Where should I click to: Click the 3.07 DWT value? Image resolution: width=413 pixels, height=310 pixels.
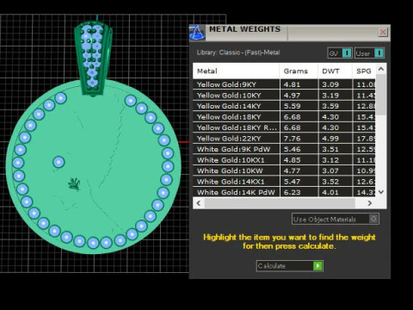[330, 170]
